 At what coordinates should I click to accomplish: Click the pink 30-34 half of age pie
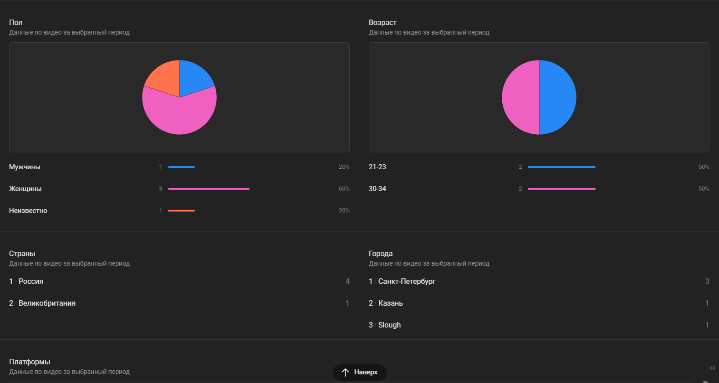(x=520, y=97)
